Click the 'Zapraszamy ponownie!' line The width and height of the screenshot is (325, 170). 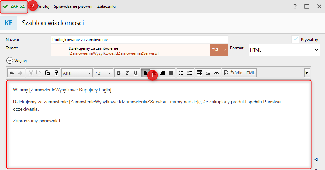point(36,121)
